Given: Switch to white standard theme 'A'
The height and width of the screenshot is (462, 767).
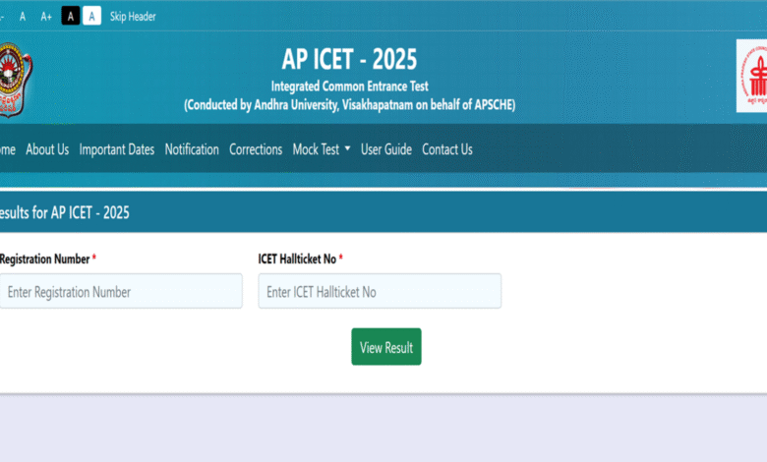Looking at the screenshot, I should [92, 16].
